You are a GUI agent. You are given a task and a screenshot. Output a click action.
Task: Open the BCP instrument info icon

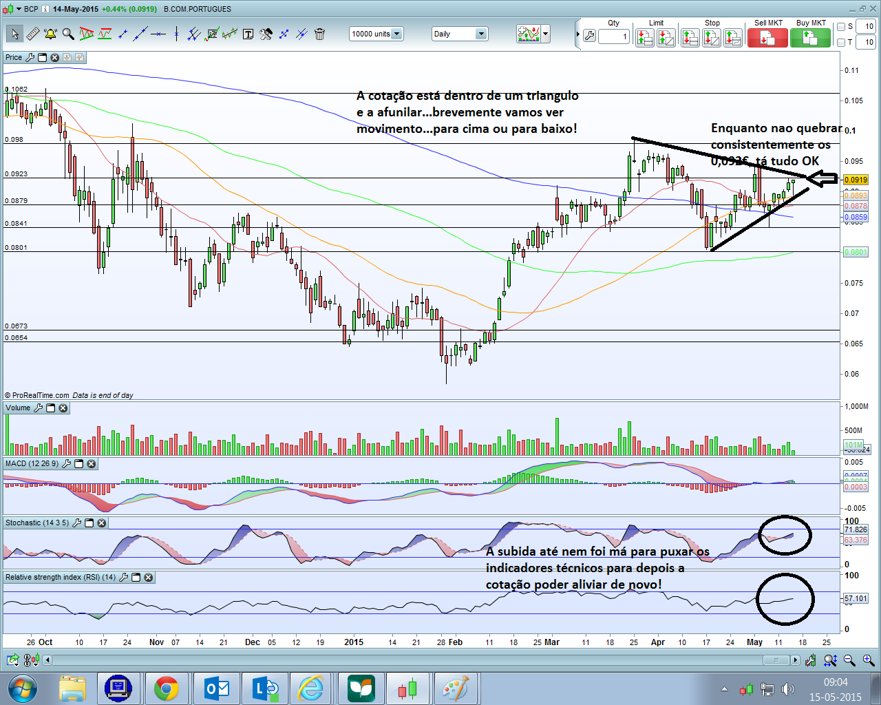(x=45, y=9)
